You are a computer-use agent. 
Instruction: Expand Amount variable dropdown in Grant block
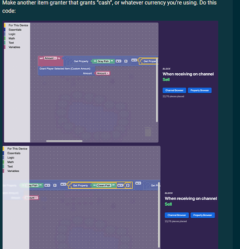pyautogui.click(x=102, y=73)
